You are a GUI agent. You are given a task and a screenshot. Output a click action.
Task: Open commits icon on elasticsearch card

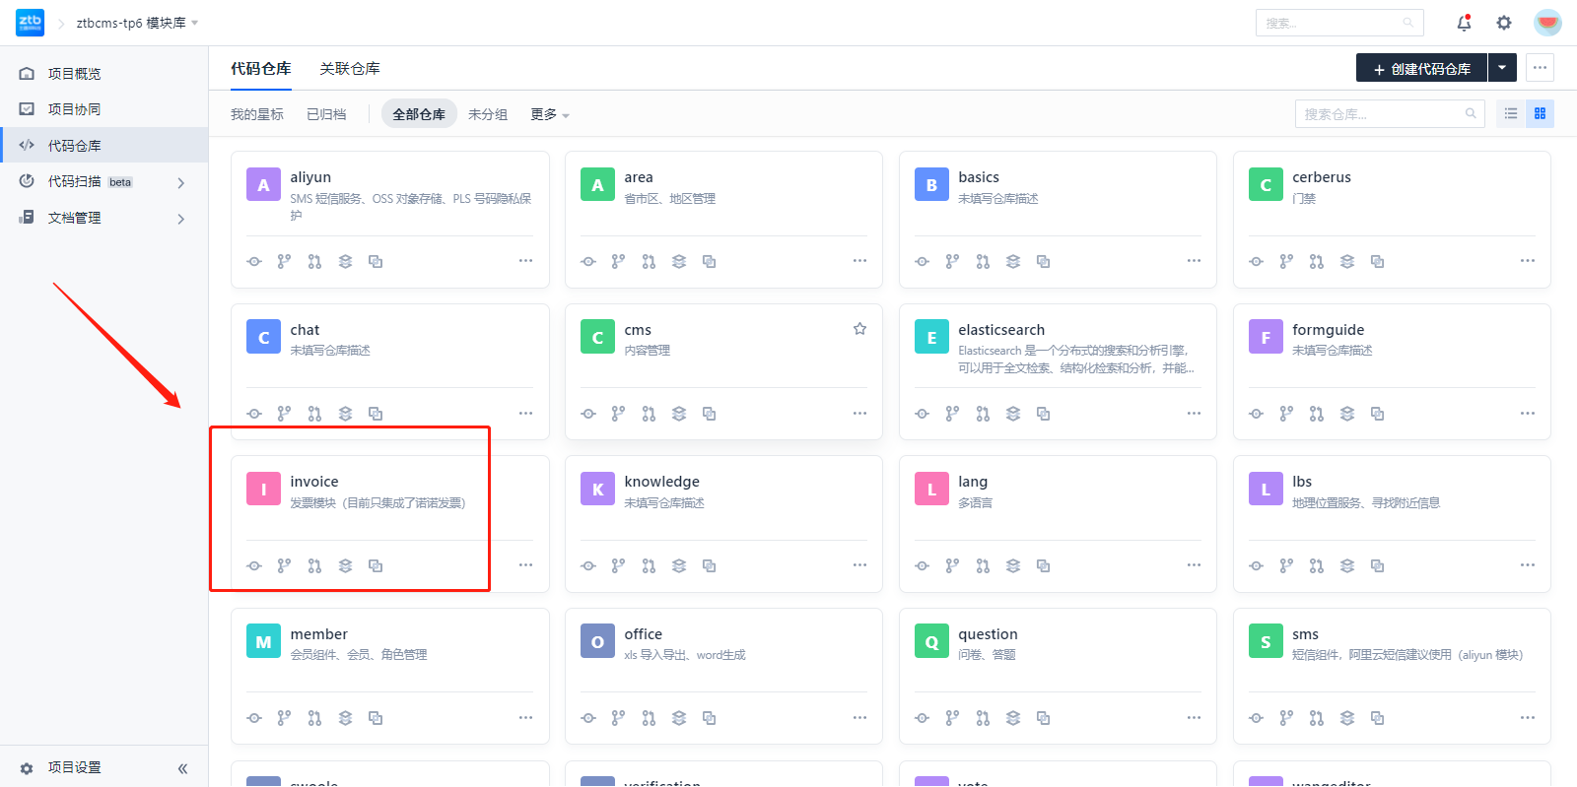pyautogui.click(x=923, y=414)
